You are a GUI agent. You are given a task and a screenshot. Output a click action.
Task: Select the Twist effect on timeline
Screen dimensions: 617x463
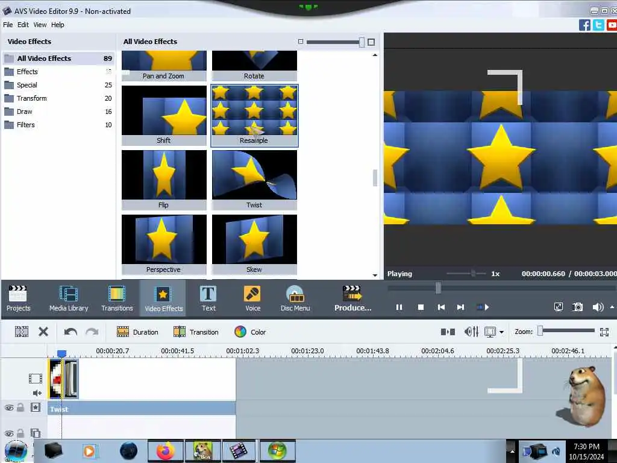142,409
